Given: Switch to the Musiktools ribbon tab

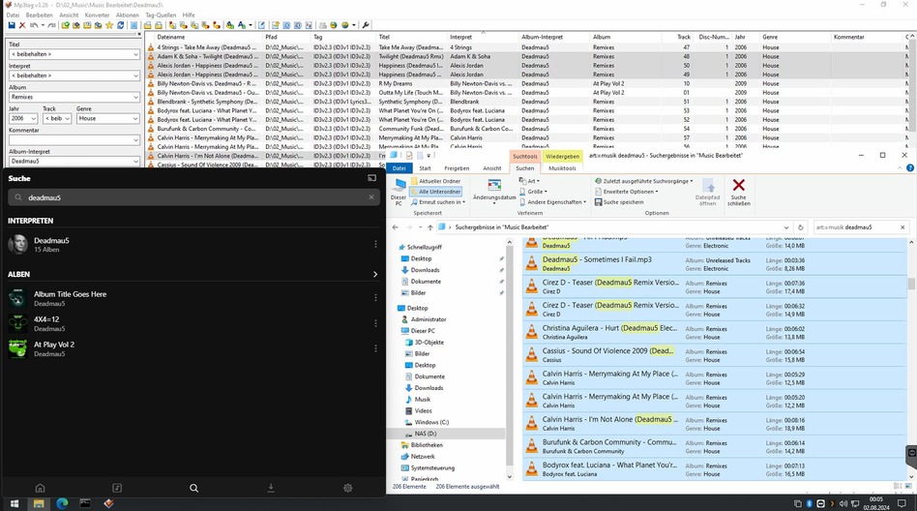Looking at the screenshot, I should 562,168.
